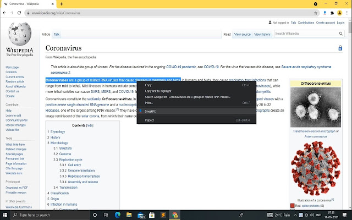Click Download as PDF link
Viewport: 352px width, 220px height.
pyautogui.click(x=16, y=188)
